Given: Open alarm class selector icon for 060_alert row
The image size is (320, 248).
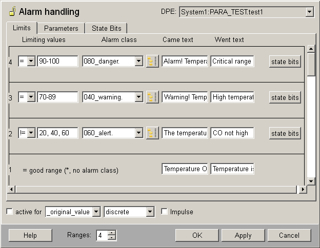Looking at the screenshot, I should (x=152, y=133).
